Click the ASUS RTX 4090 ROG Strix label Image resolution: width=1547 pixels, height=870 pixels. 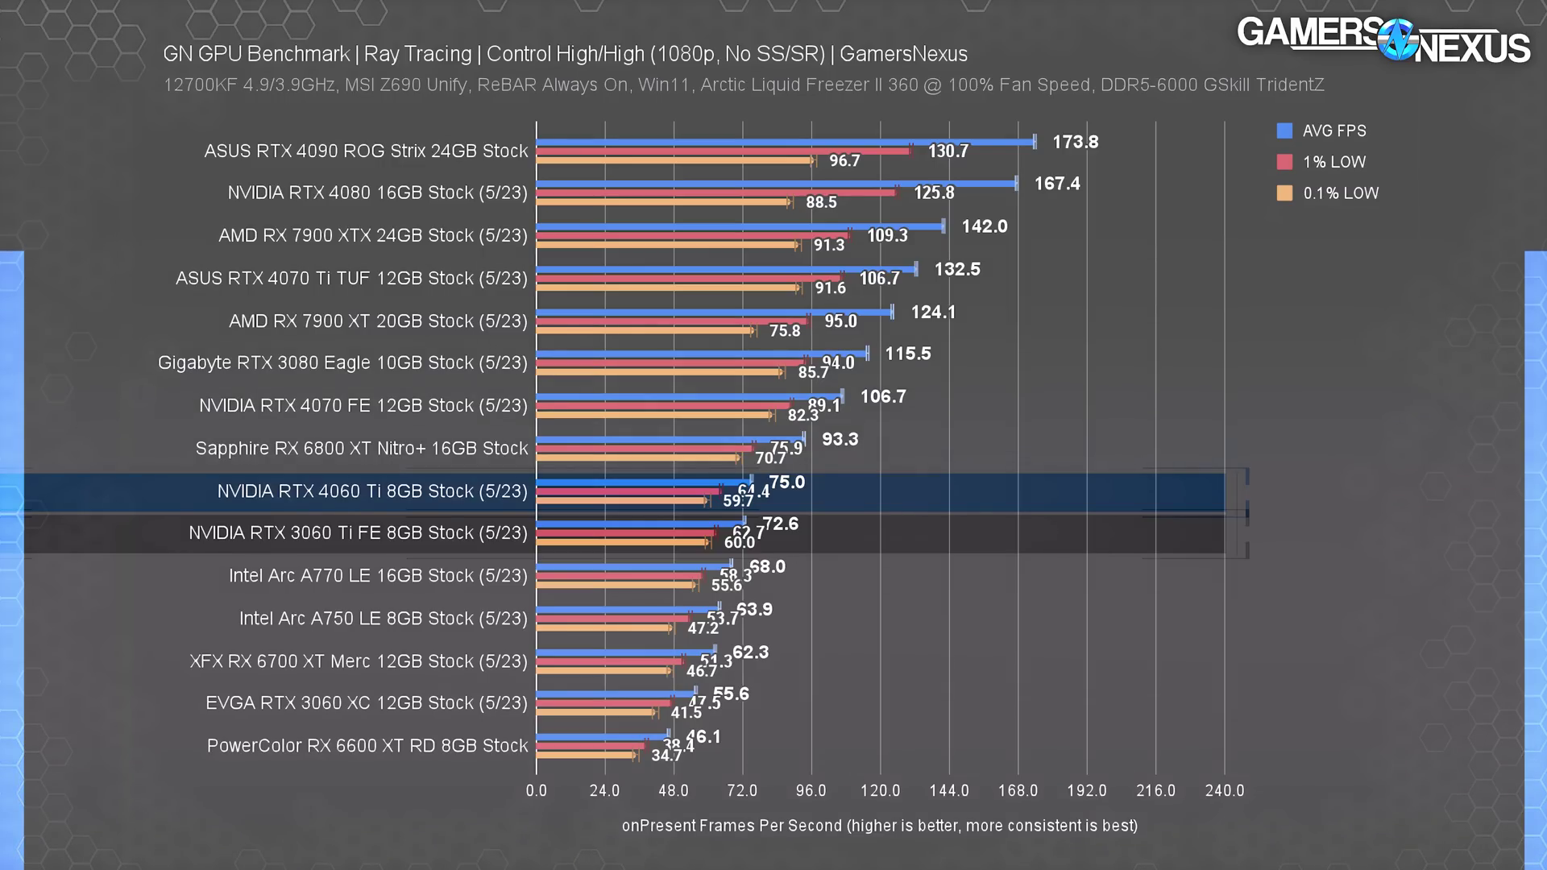coord(366,151)
